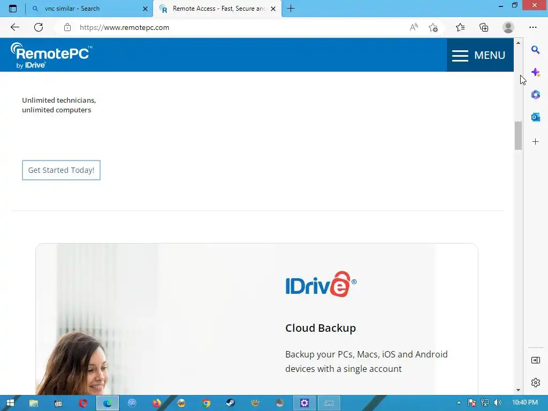Open File Explorer from taskbar
The image size is (548, 411).
[x=34, y=403]
